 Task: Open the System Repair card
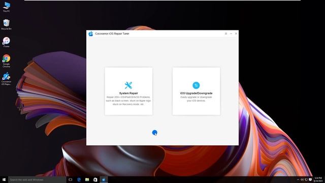128,91
